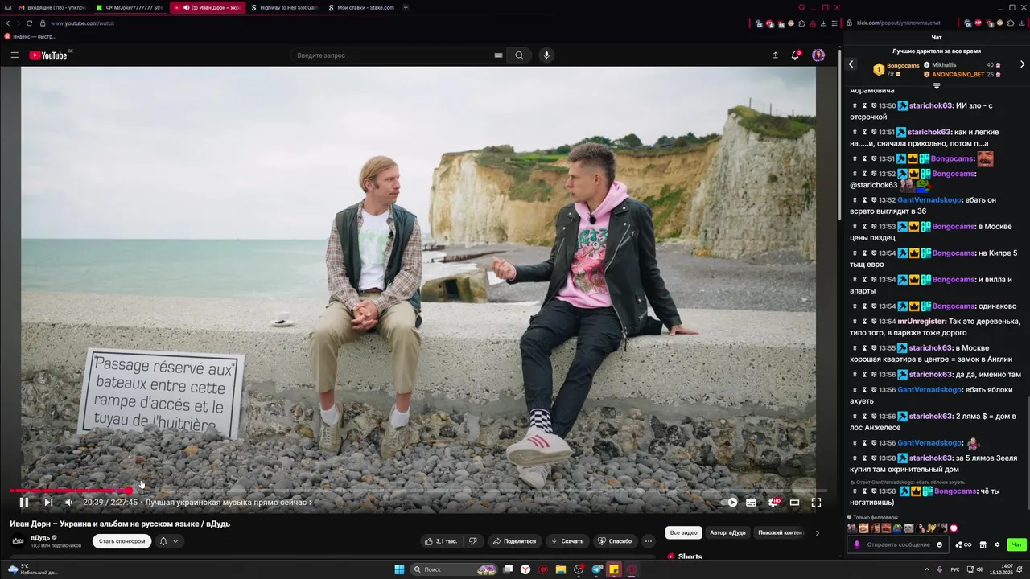Click the green 'Чат' send button

(1017, 544)
